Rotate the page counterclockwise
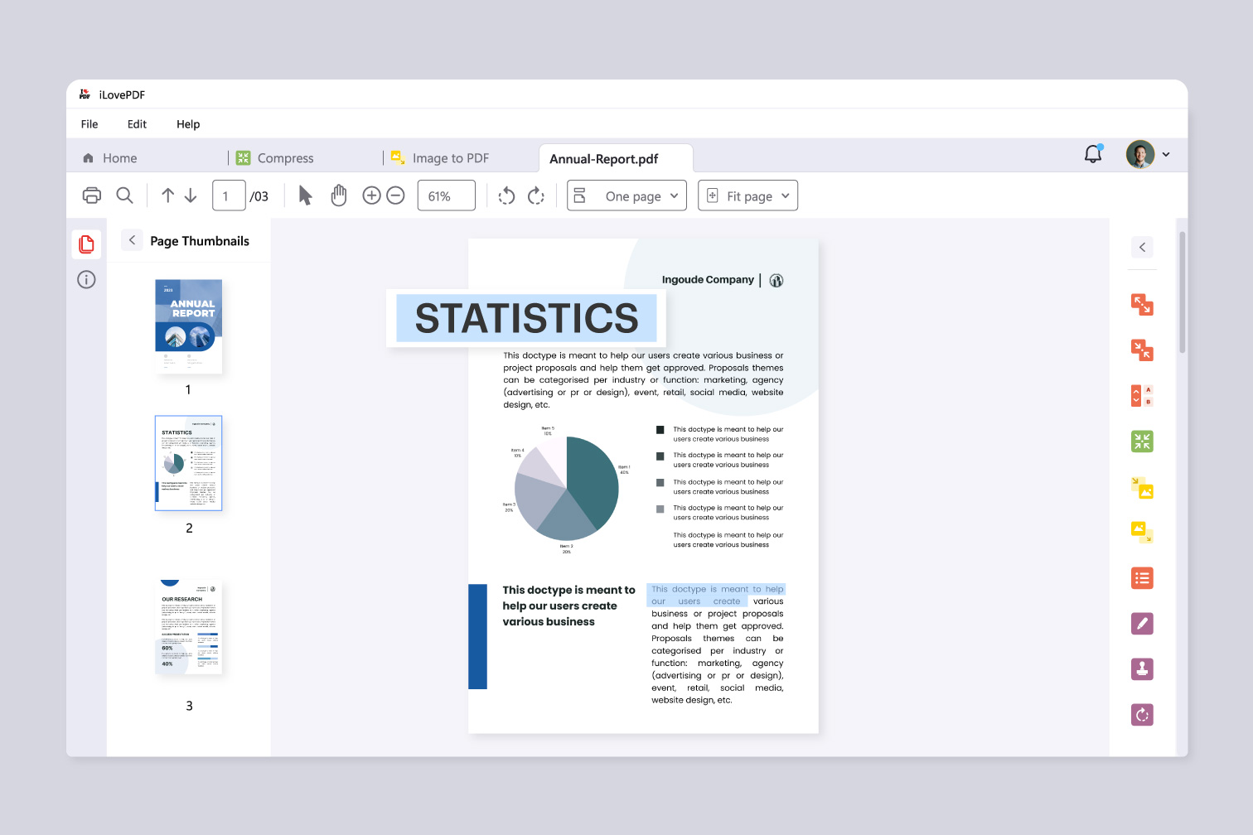 click(506, 195)
